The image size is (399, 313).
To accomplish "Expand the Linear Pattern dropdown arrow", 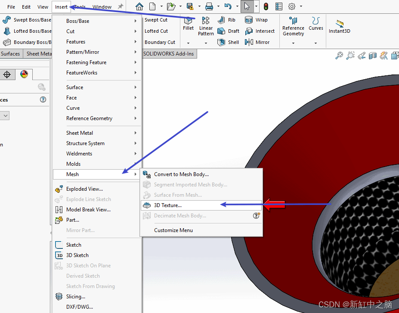I will 206,43.
